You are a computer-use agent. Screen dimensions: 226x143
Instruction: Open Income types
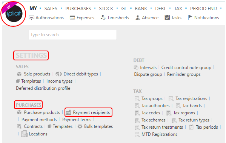59,81
